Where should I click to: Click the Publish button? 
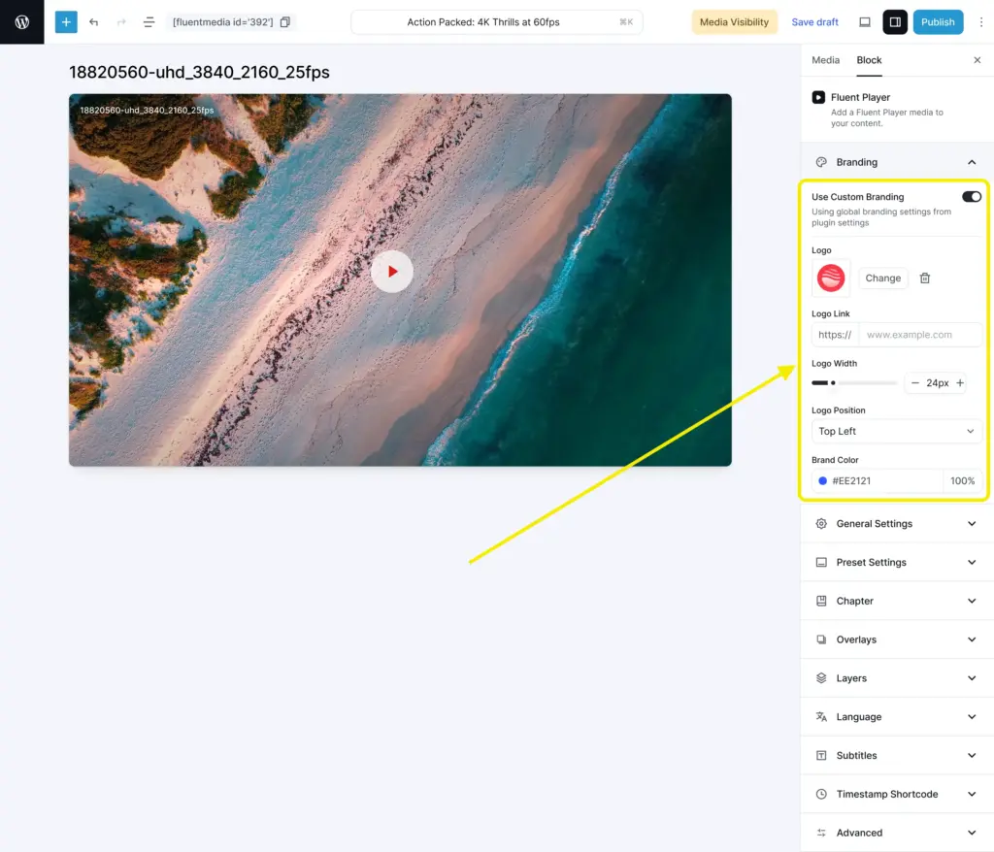coord(938,21)
